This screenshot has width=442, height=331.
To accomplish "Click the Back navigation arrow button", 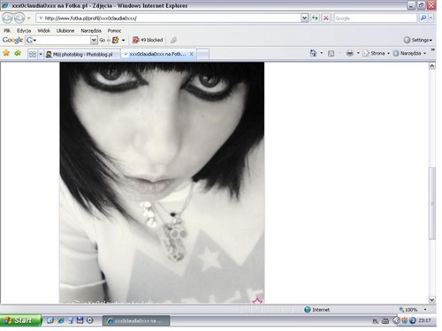I will click(7, 19).
